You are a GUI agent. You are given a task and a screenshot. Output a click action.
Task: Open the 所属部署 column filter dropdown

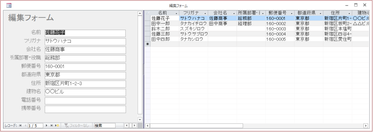click(x=263, y=13)
